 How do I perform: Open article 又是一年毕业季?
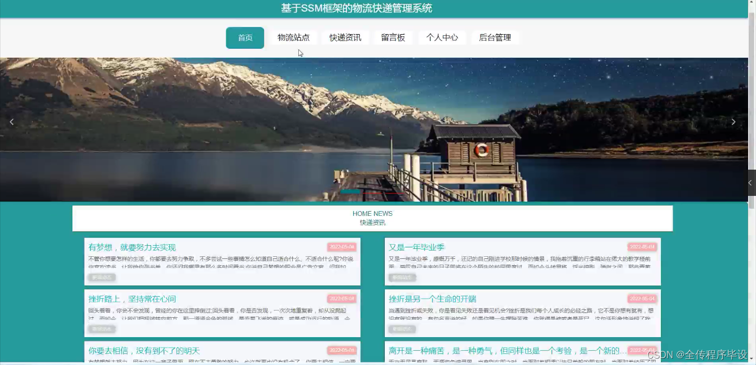(417, 247)
